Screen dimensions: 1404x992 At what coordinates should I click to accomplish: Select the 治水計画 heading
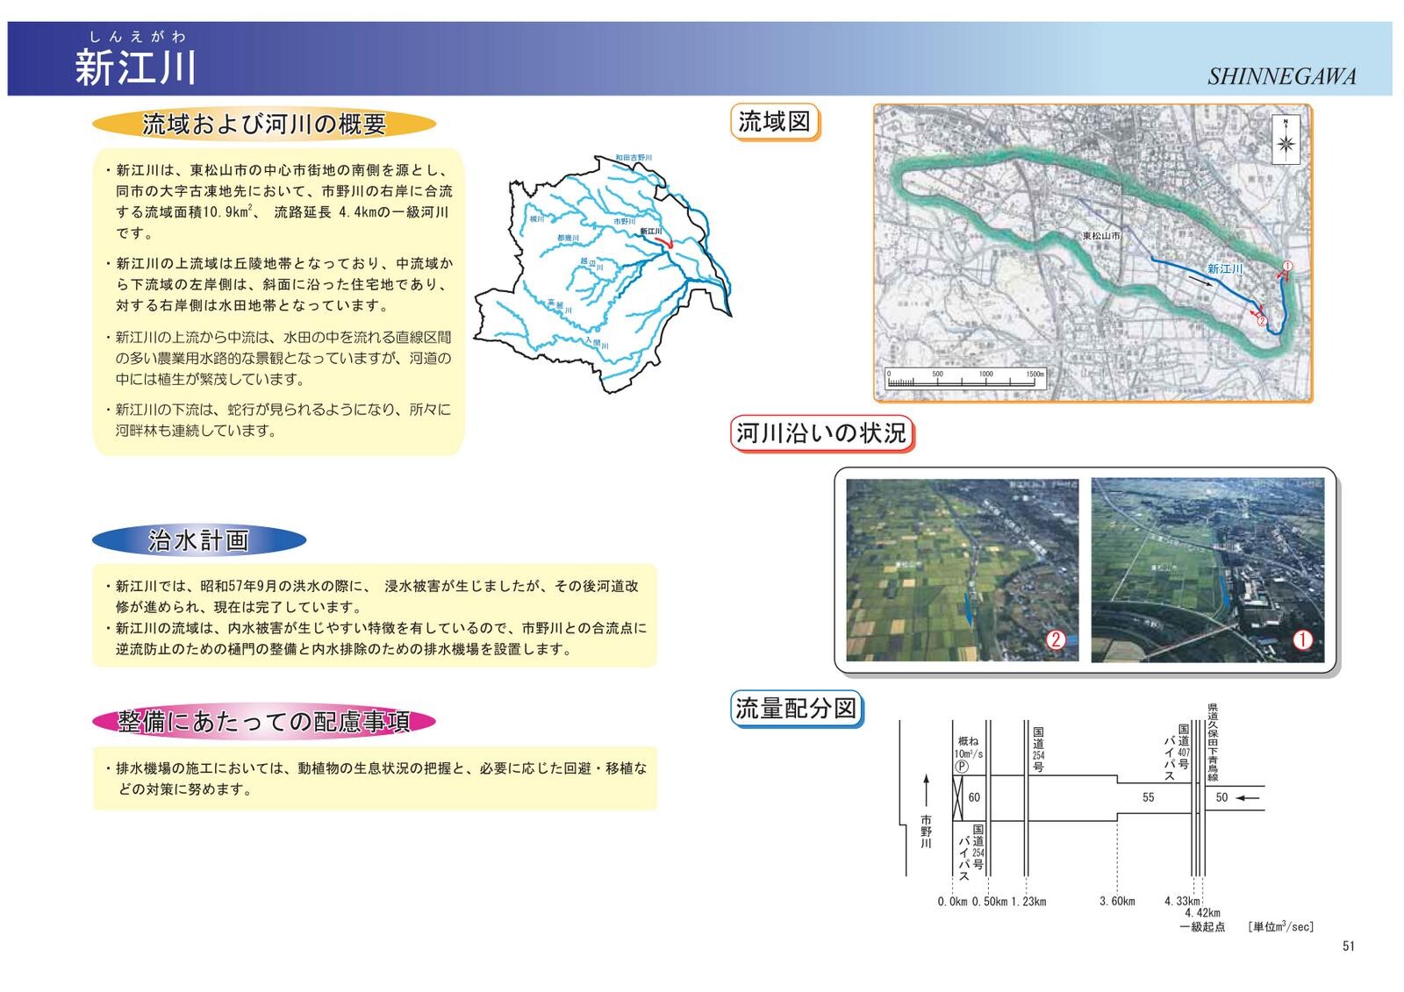(199, 540)
